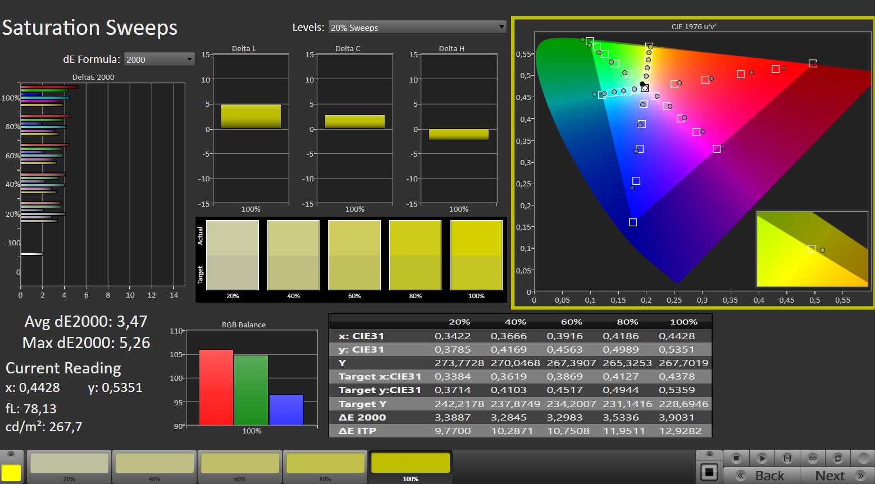Go Back to the previous page
This screenshot has width=875, height=484.
click(x=761, y=476)
